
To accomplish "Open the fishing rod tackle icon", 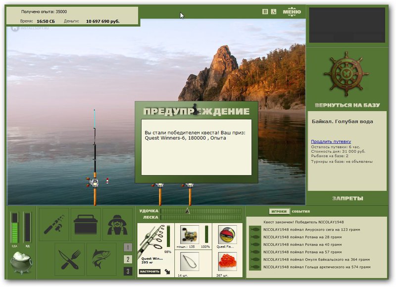I will [x=54, y=224].
